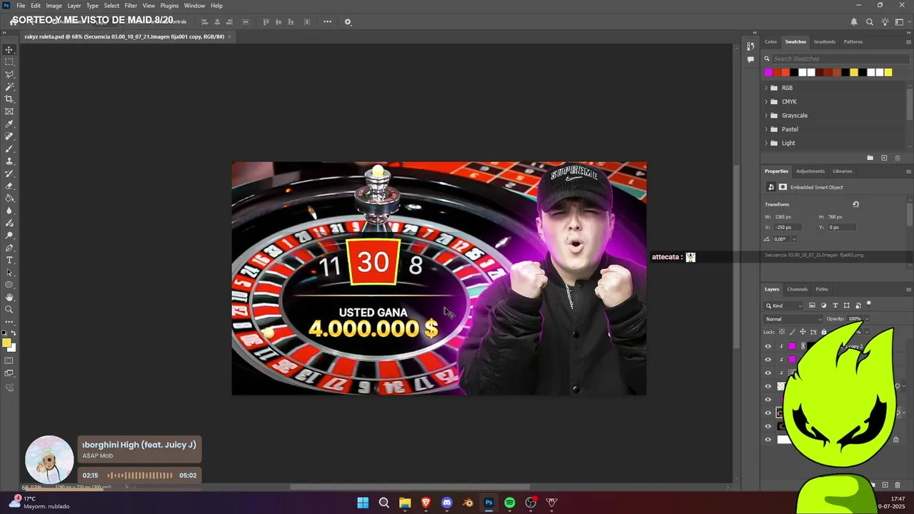
Task: Click the horizontal canvas scrollbar
Action: click(x=410, y=488)
